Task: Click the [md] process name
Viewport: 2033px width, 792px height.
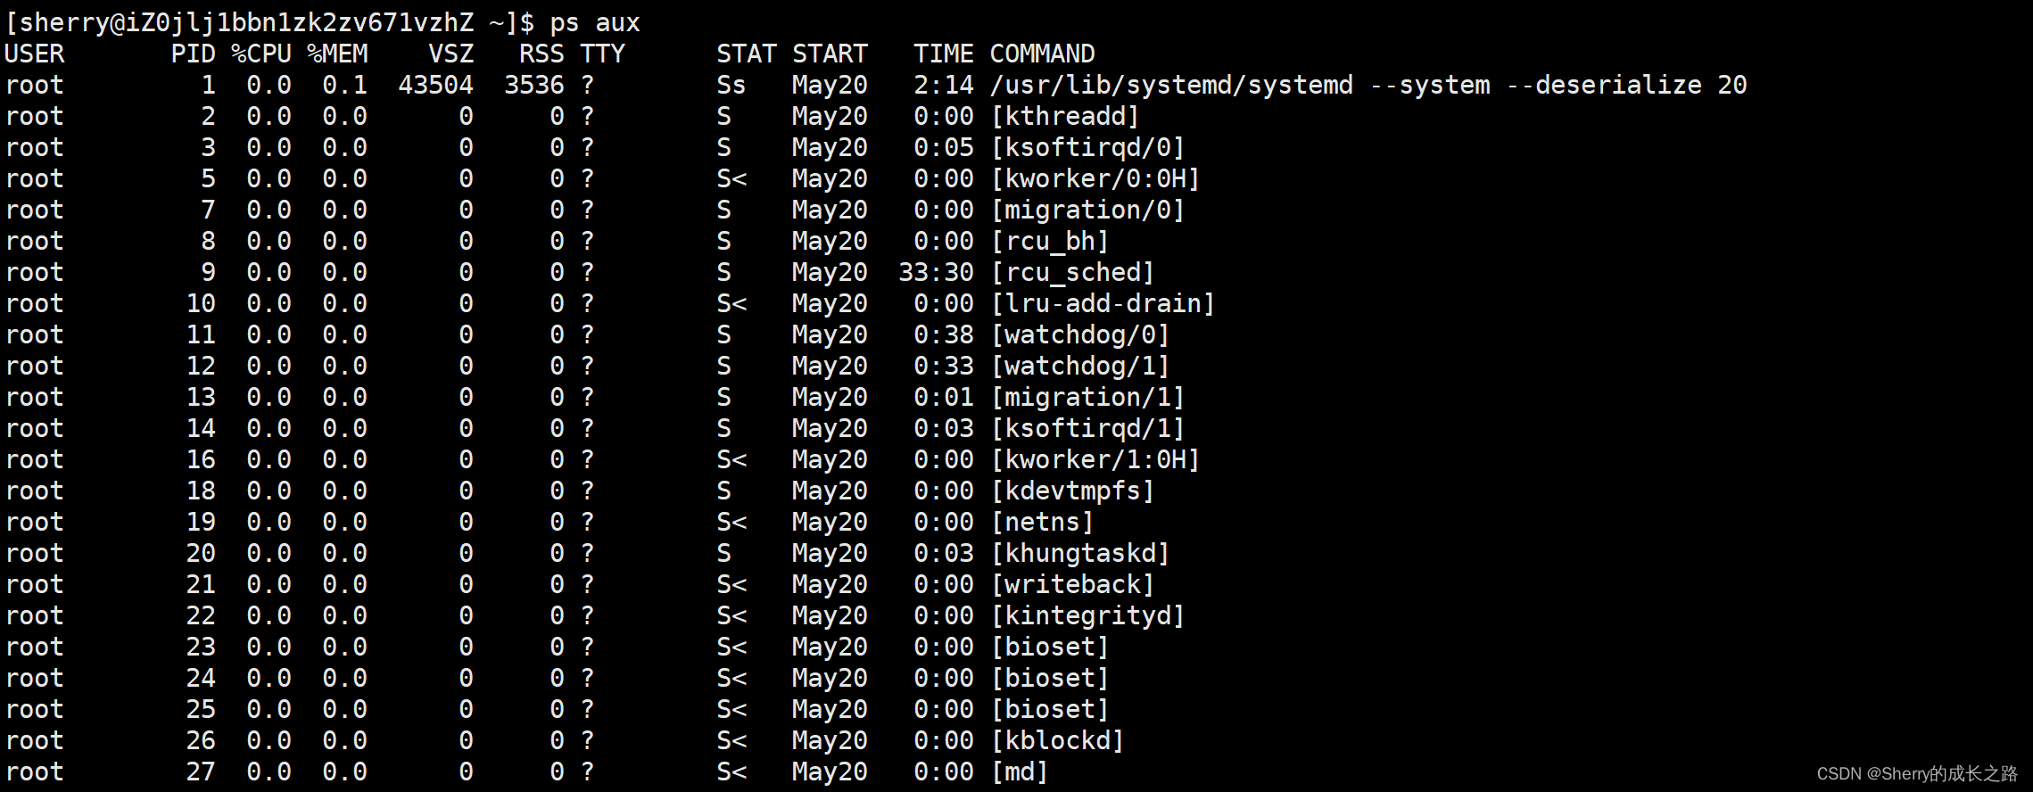Action: (x=1020, y=772)
